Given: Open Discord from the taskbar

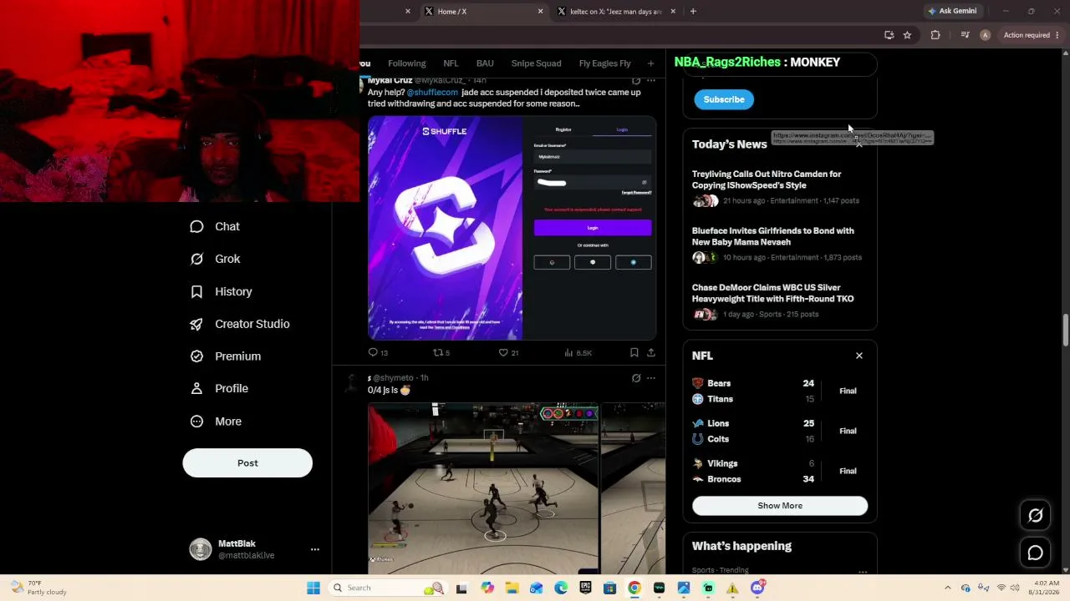Looking at the screenshot, I should pyautogui.click(x=757, y=588).
